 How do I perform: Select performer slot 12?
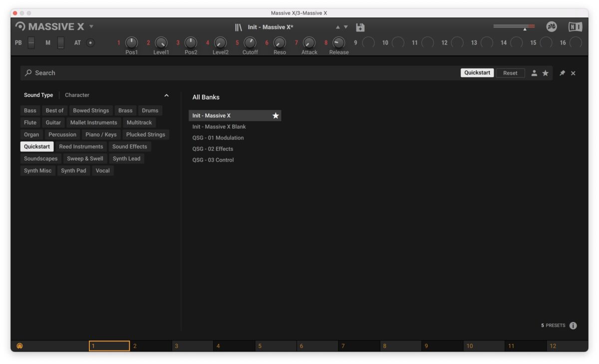(x=567, y=346)
